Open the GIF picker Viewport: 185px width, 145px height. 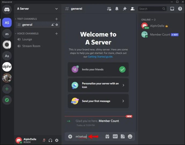point(115,136)
